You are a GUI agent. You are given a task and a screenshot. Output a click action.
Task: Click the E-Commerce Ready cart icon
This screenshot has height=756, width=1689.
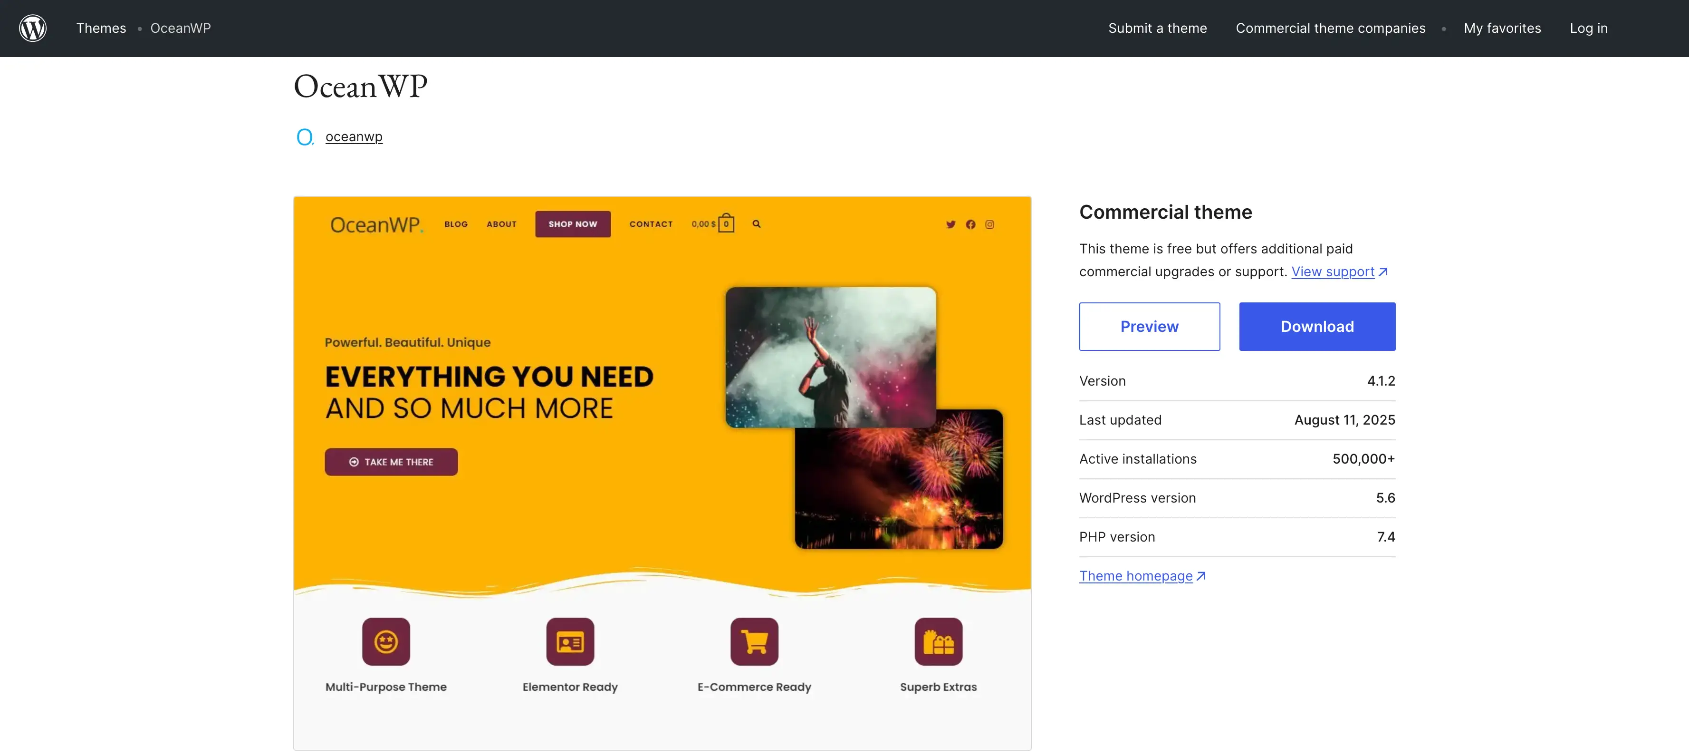coord(754,641)
